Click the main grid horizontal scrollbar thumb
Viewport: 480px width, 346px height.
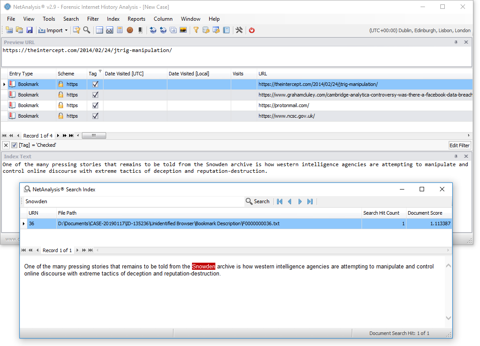tap(94, 135)
